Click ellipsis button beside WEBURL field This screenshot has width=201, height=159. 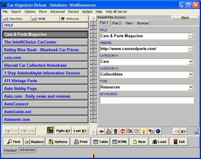[x=191, y=49]
